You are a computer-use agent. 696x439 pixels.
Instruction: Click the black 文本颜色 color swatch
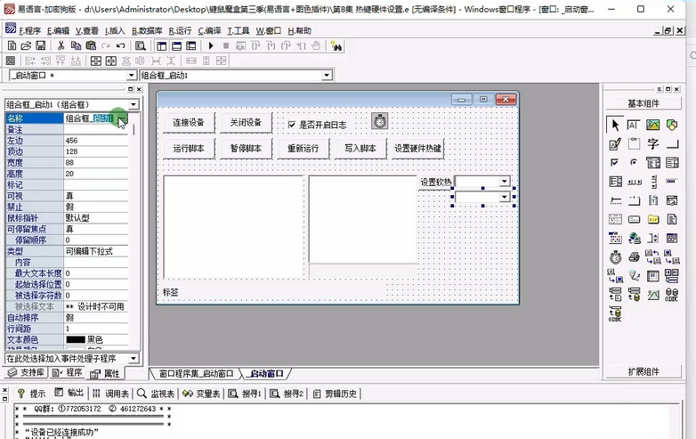tap(76, 339)
